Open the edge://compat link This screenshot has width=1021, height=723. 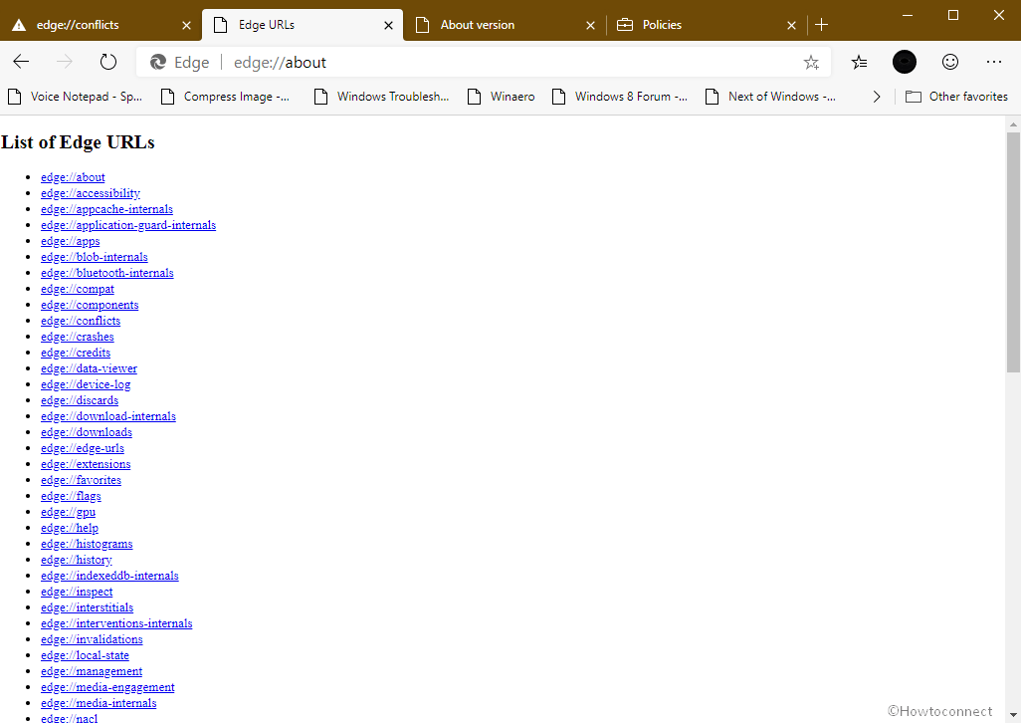78,289
